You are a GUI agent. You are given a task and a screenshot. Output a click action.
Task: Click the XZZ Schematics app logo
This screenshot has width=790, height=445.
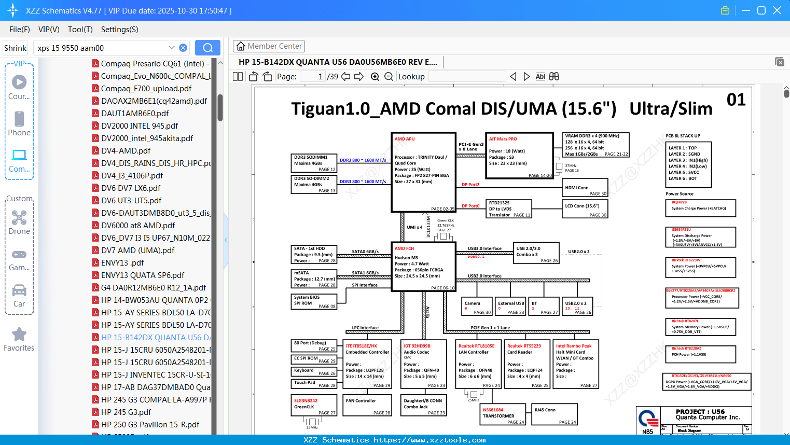[13, 10]
